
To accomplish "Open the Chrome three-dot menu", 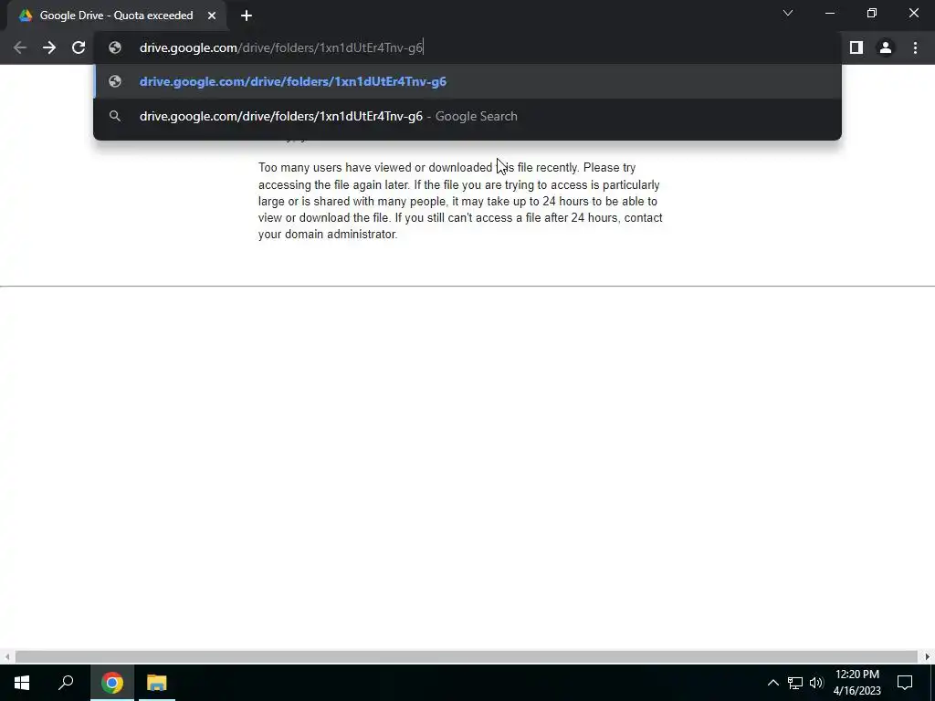I will click(915, 47).
